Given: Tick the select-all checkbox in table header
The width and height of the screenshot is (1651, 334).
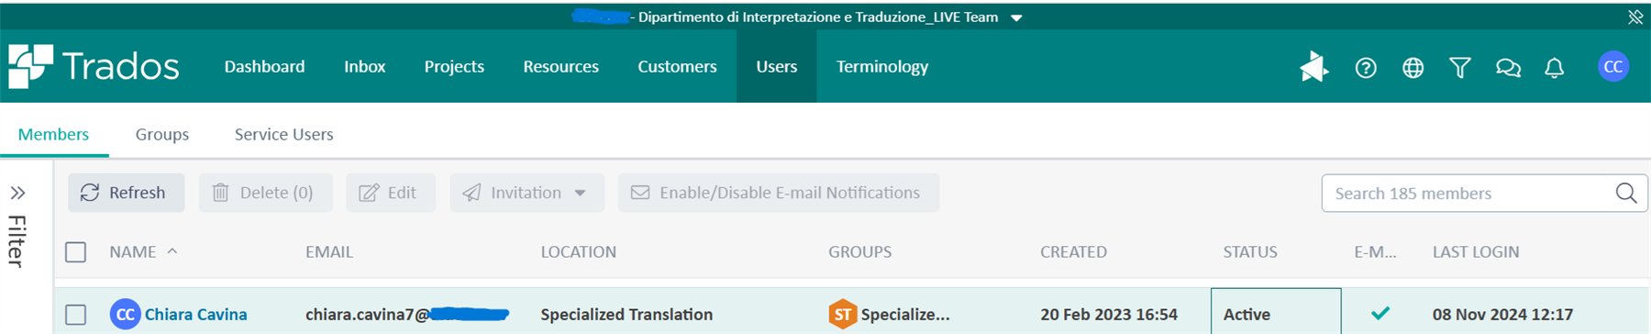Looking at the screenshot, I should coord(76,251).
